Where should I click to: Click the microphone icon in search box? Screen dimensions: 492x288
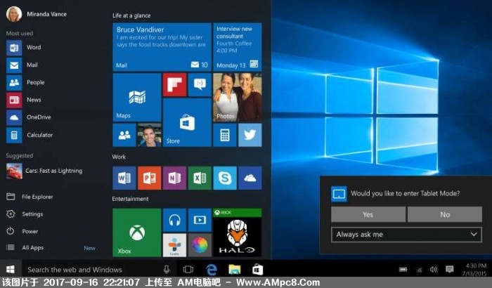pos(167,269)
